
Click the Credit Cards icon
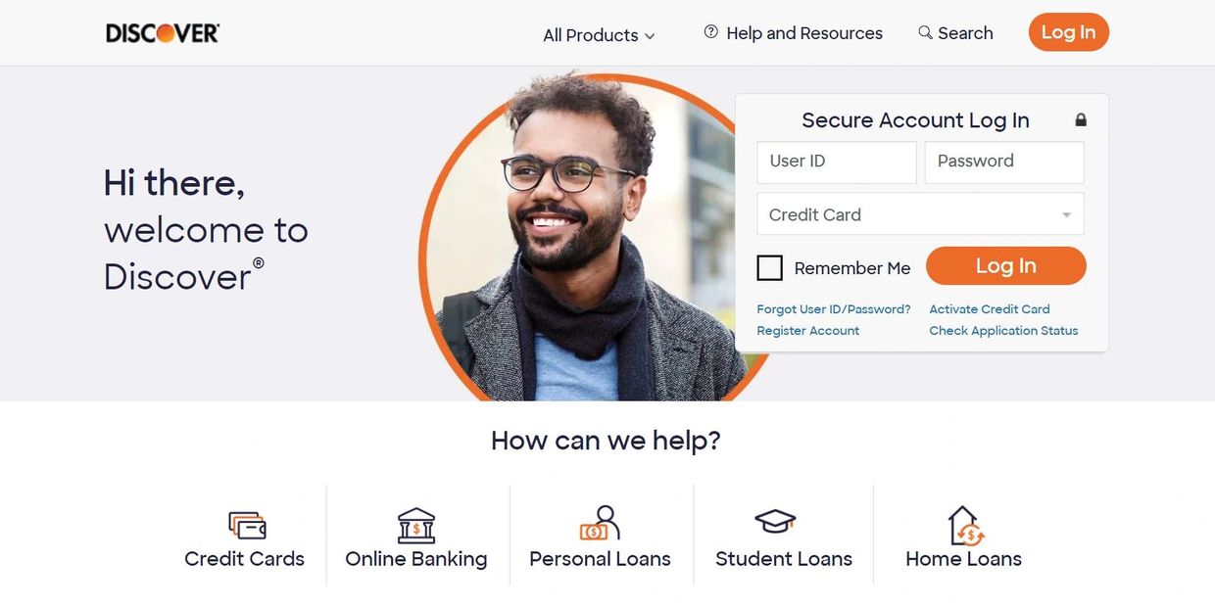247,526
